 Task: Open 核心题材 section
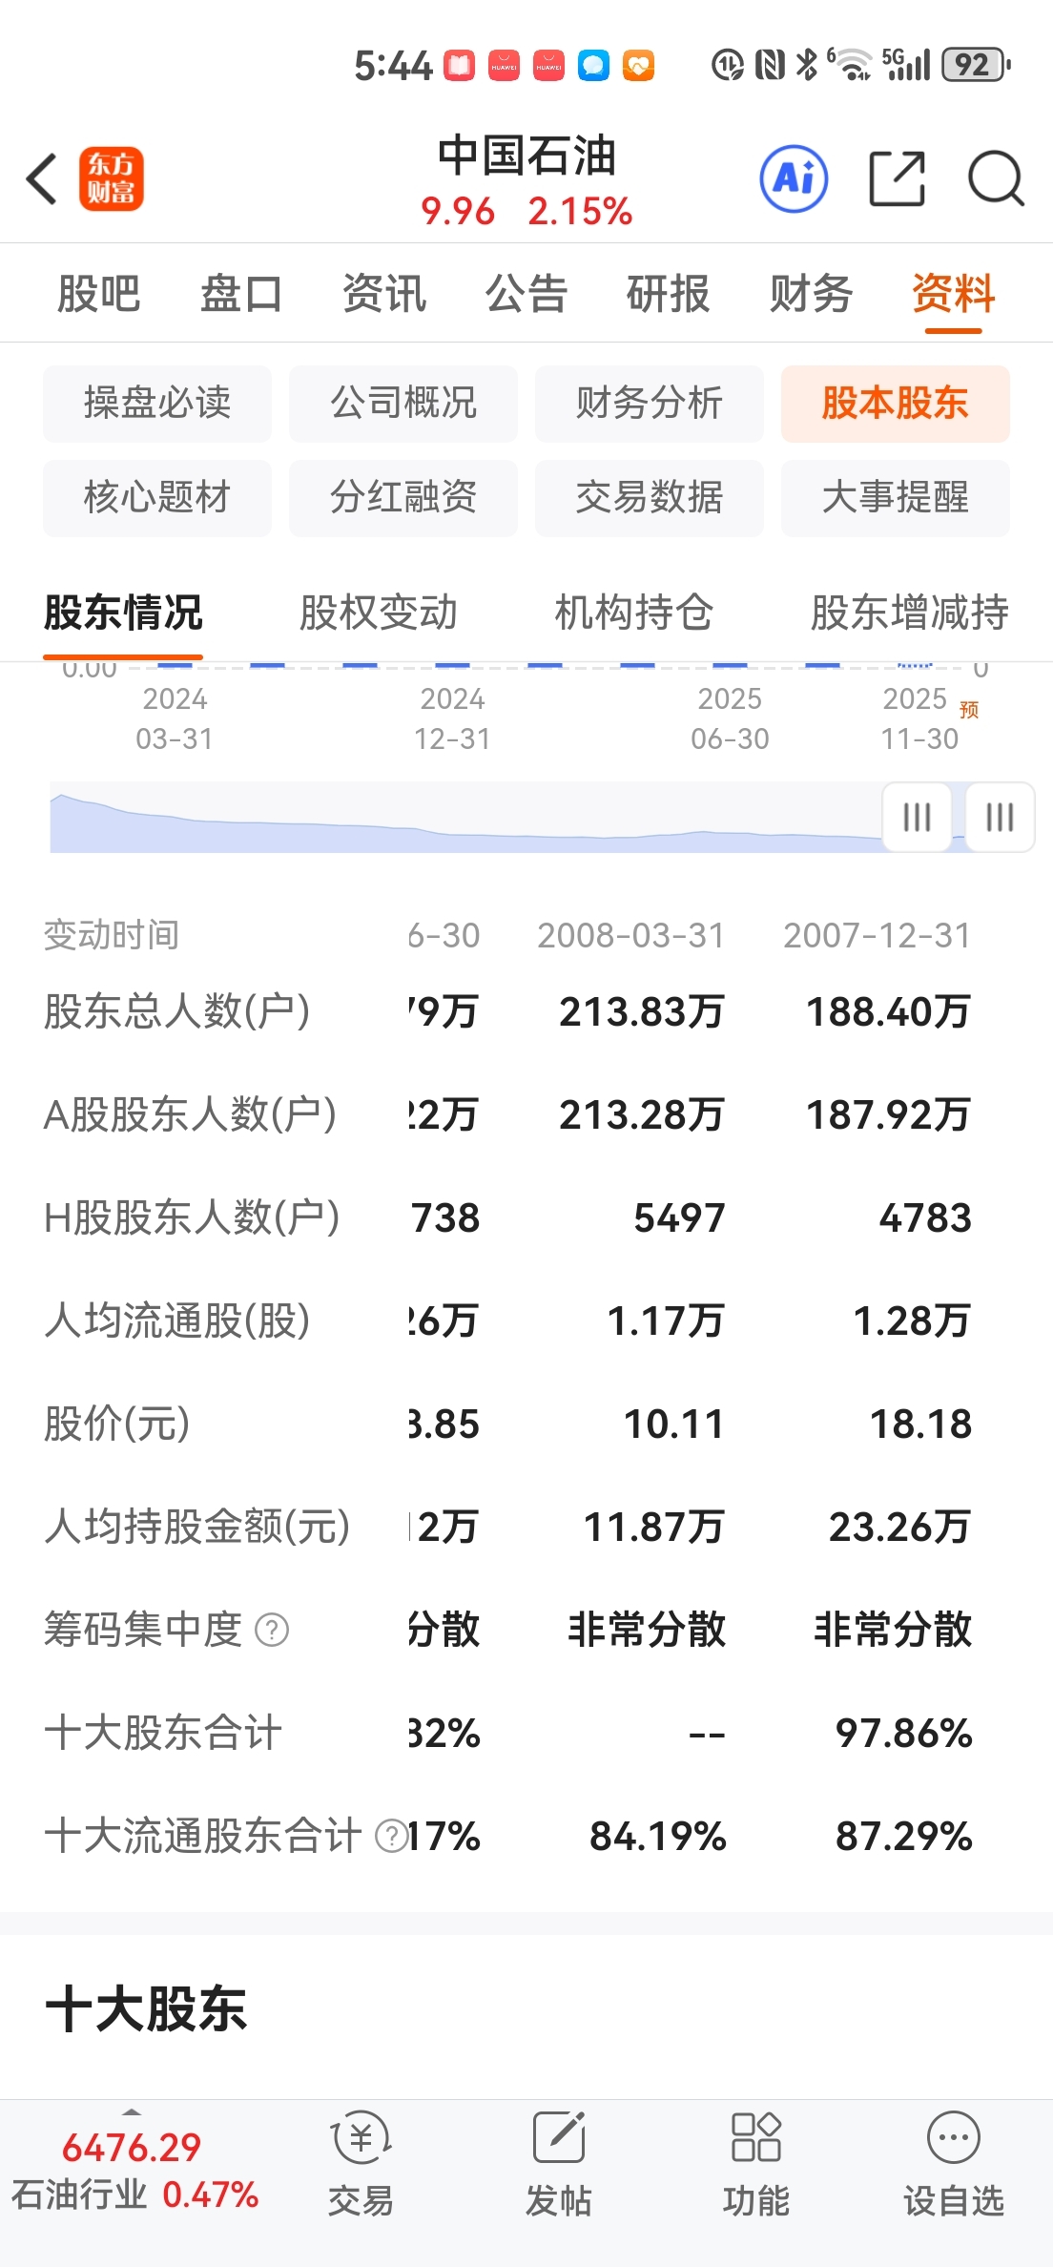click(x=157, y=498)
